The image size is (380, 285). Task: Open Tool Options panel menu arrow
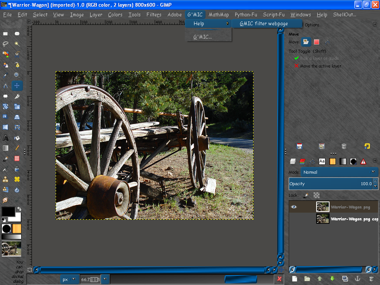click(375, 24)
